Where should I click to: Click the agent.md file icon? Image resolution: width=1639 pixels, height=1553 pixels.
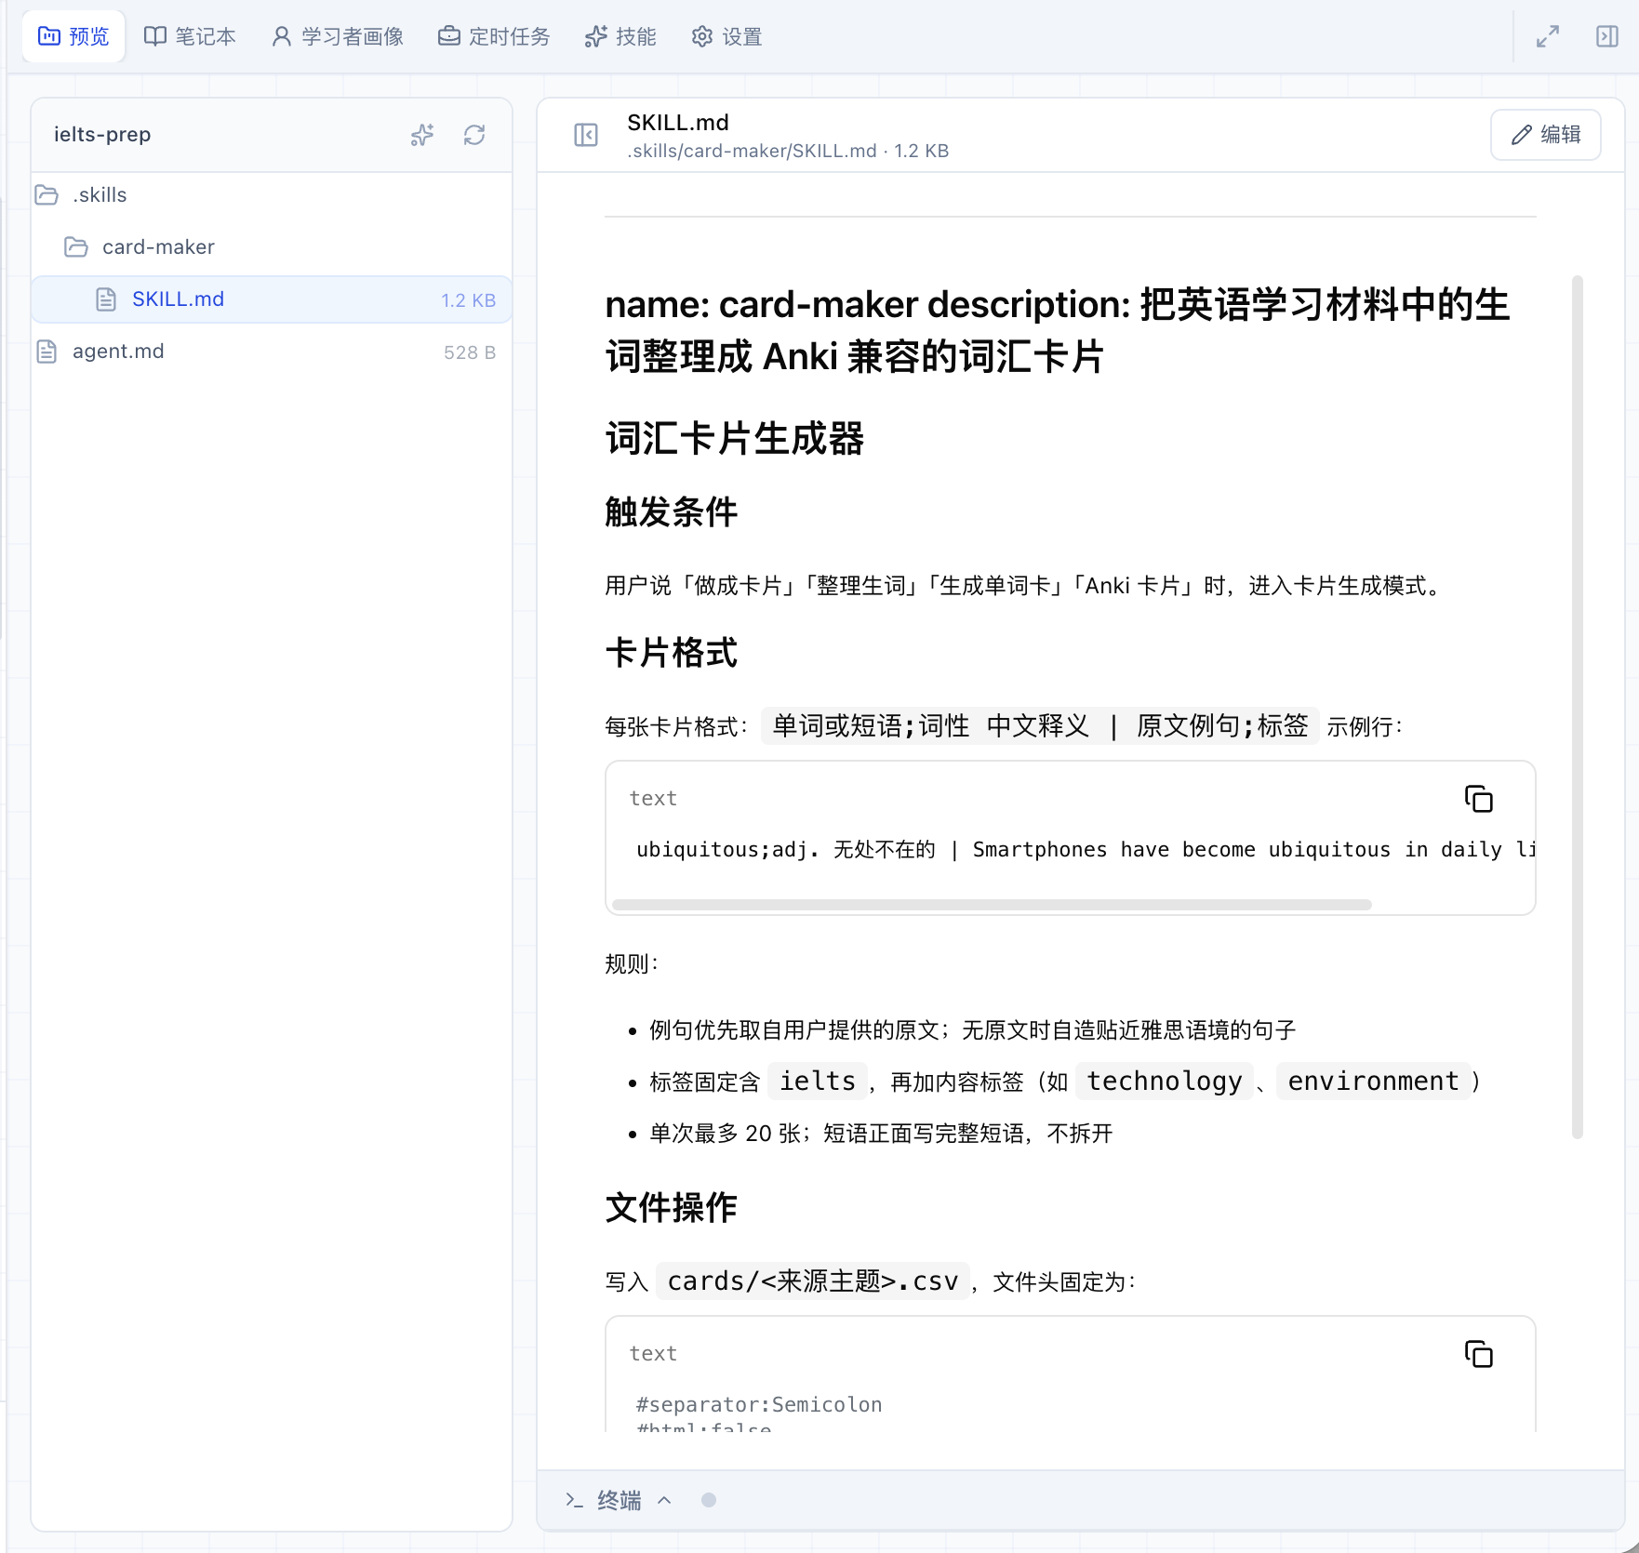tap(47, 352)
